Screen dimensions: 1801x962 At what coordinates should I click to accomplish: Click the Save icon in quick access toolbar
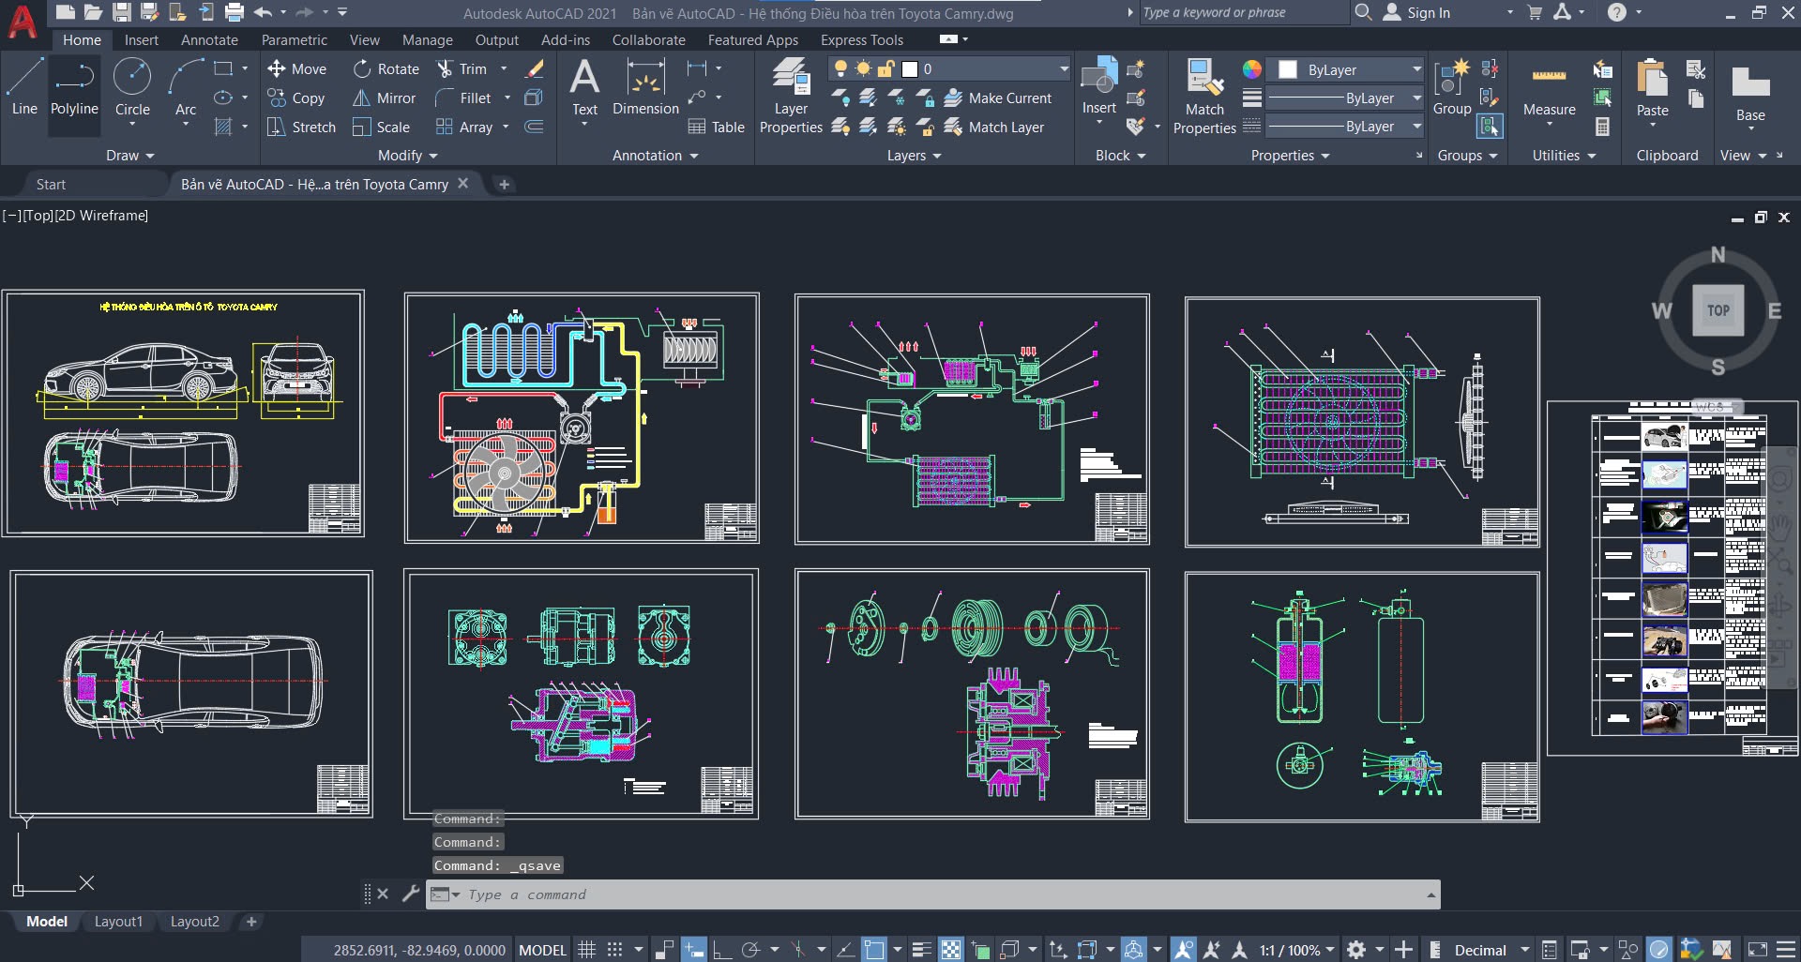coord(122,12)
